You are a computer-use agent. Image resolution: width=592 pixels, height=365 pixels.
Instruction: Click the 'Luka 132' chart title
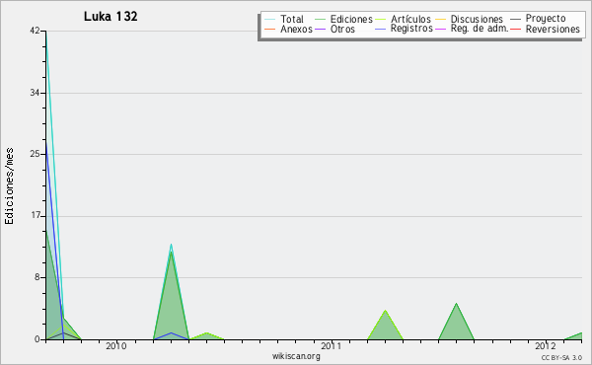111,17
